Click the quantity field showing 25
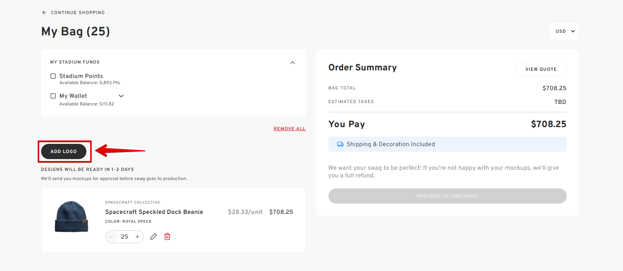 click(x=124, y=237)
